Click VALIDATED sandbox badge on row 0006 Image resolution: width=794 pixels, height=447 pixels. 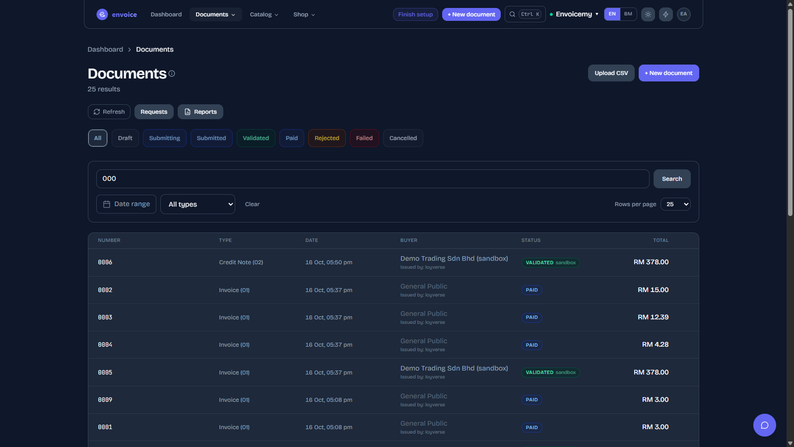point(550,263)
